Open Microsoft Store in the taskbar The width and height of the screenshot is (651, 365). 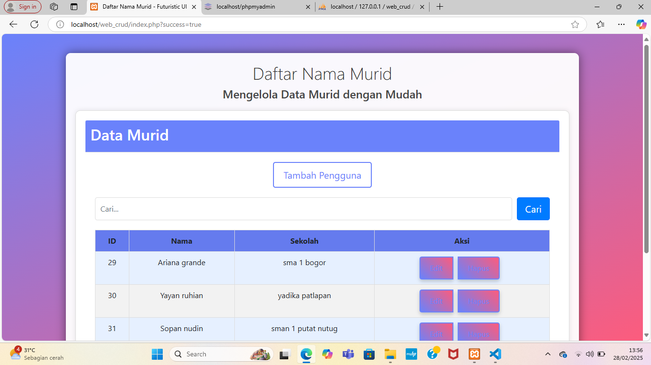(369, 354)
